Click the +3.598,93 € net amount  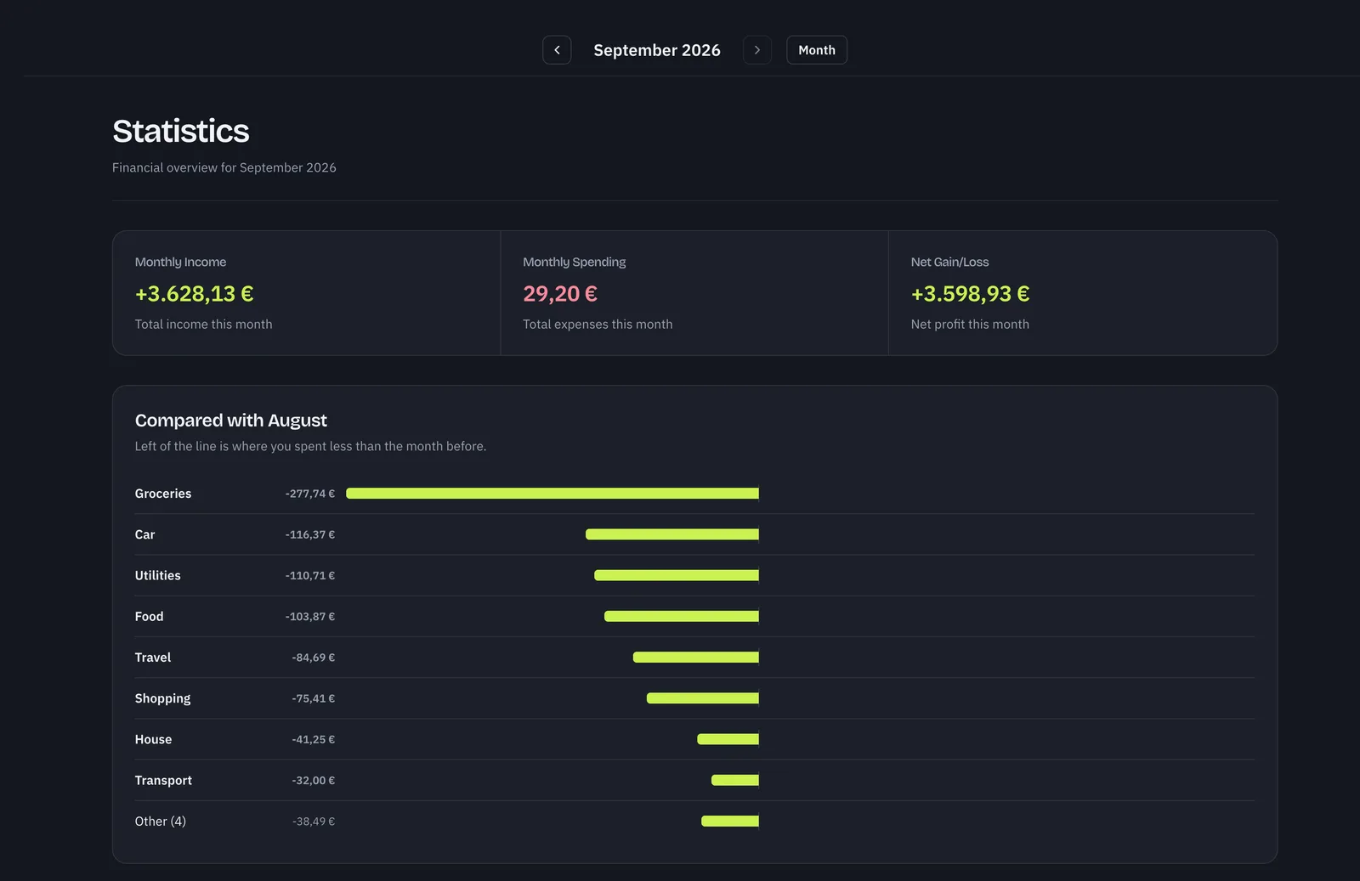(970, 293)
